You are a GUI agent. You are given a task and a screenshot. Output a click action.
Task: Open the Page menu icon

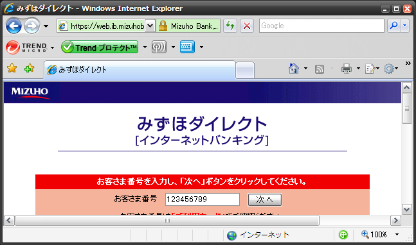tap(372, 69)
